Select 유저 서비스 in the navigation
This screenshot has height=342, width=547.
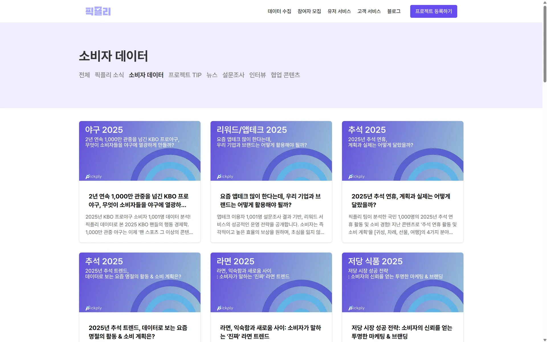pos(339,11)
